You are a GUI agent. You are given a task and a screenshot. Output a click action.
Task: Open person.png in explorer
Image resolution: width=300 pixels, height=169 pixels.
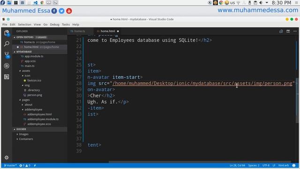[35, 95]
